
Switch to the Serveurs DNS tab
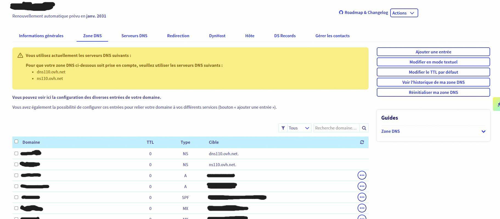(x=134, y=36)
